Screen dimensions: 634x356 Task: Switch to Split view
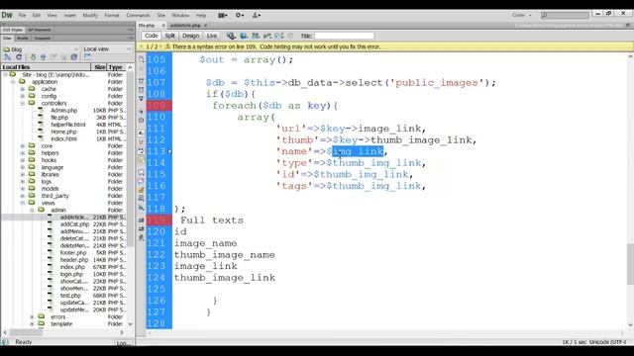[x=170, y=36]
